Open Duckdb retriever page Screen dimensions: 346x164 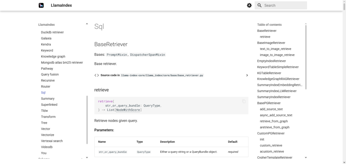[x=52, y=32]
